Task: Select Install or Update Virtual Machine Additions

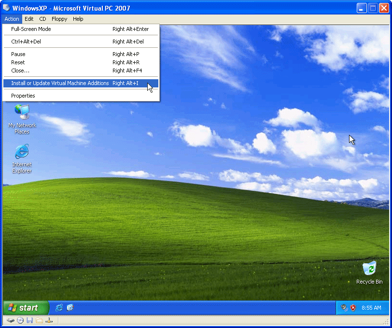Action: (x=81, y=83)
